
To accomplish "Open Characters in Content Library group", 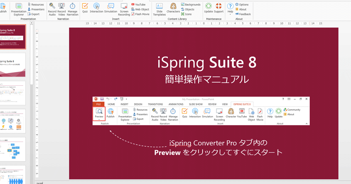I will point(173,8).
